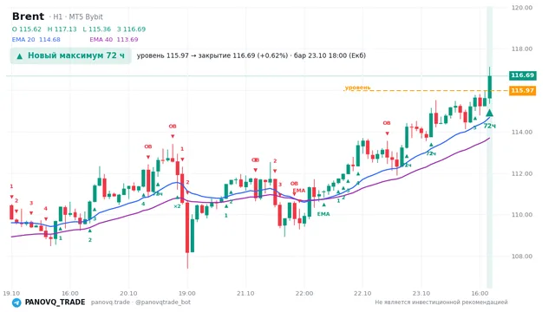Select the H 117.13 high value
Viewport: 555px width, 312px height.
tap(62, 29)
